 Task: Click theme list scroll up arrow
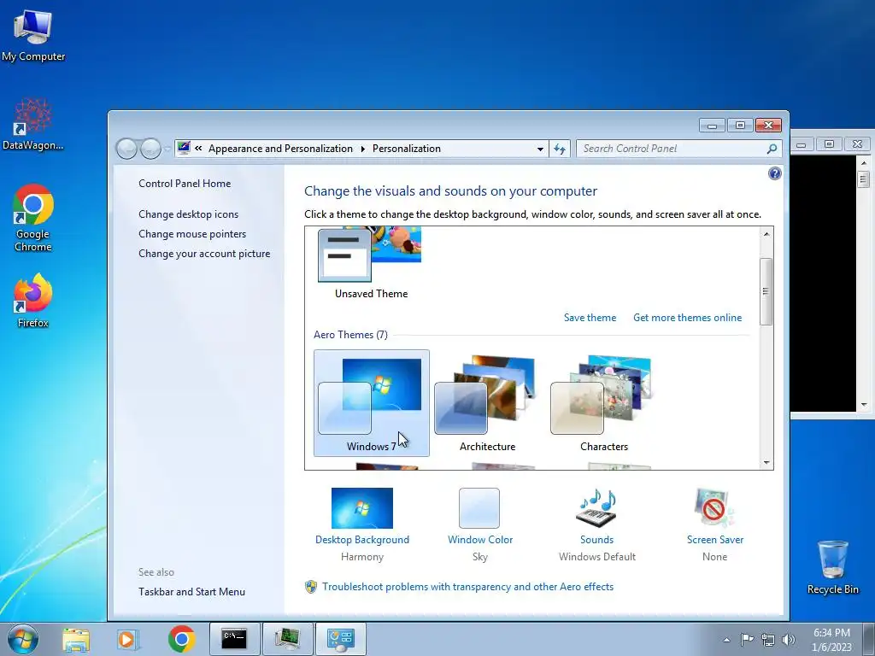(x=766, y=234)
